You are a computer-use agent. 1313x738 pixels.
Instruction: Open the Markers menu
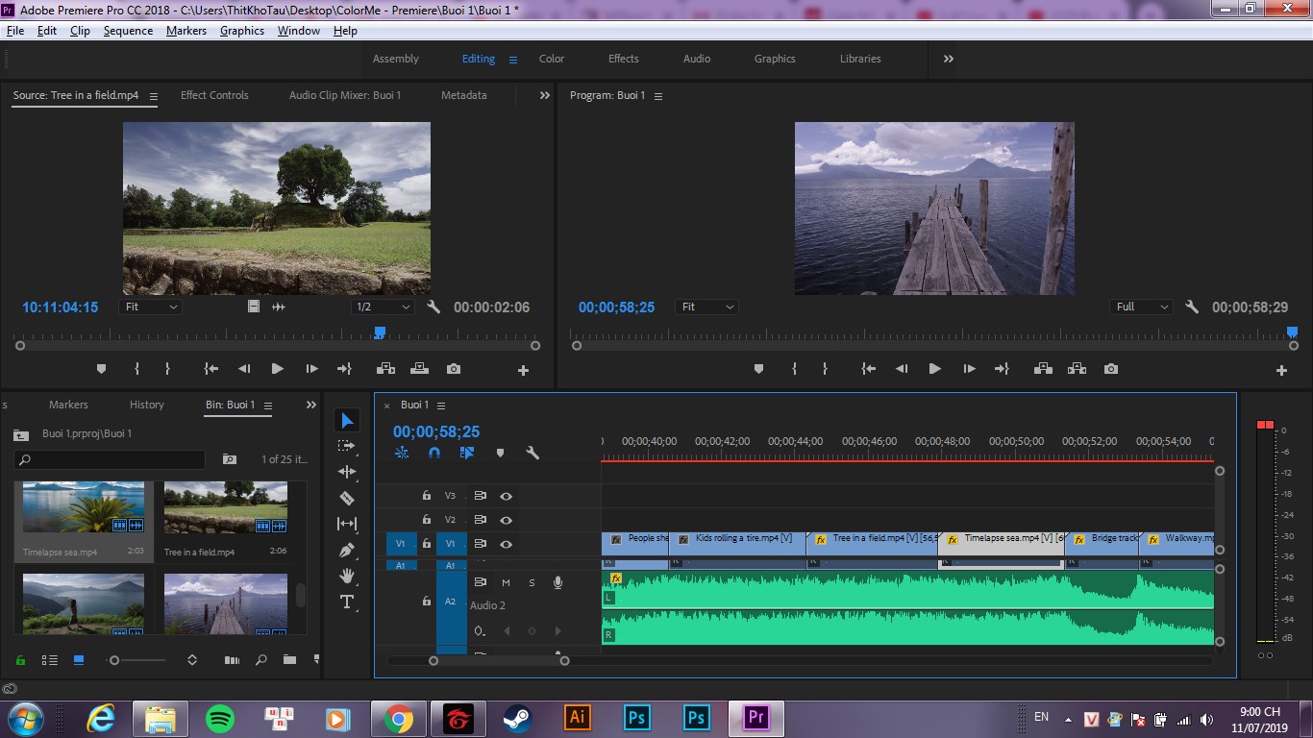coord(186,31)
